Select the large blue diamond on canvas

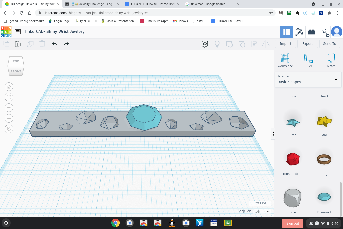[144, 118]
